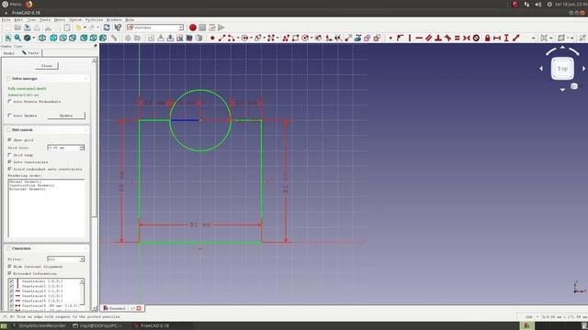Click the refresh recompute icon
This screenshot has height=330, width=588.
(x=107, y=27)
